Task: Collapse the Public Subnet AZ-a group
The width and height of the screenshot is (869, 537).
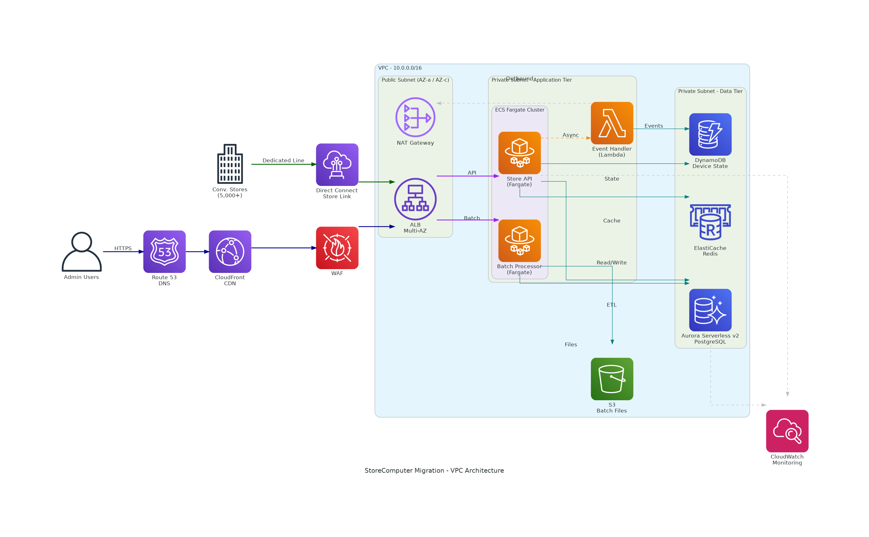Action: 415,80
